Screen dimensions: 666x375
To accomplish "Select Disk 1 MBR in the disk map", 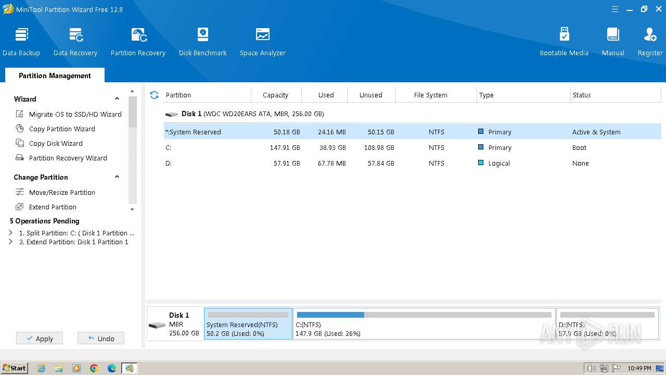I will point(175,323).
